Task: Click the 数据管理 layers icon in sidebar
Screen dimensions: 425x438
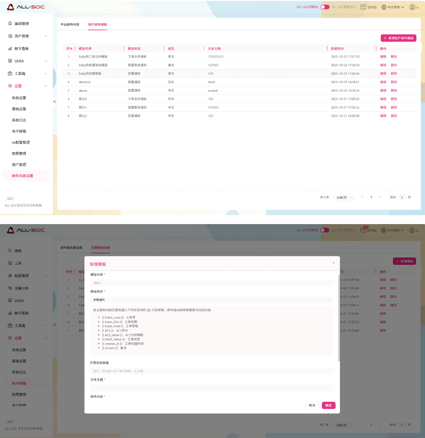Action: click(10, 276)
